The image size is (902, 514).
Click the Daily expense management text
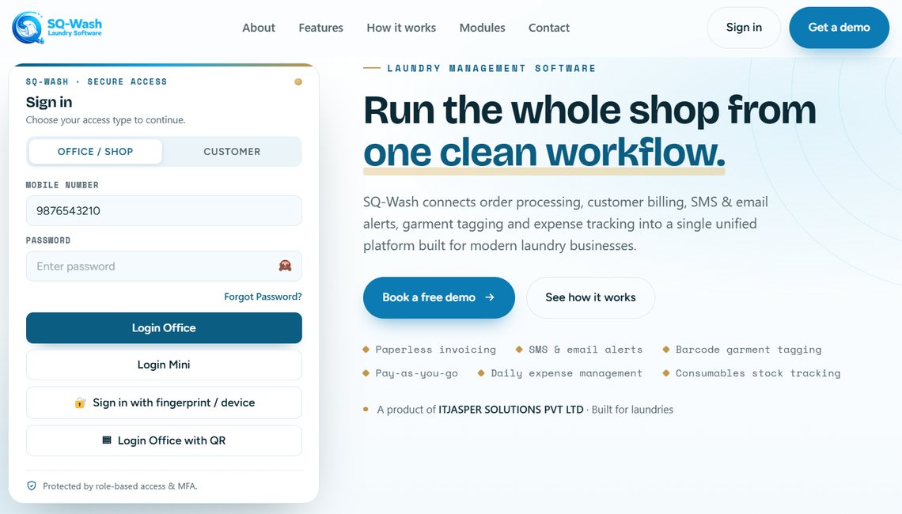[566, 373]
